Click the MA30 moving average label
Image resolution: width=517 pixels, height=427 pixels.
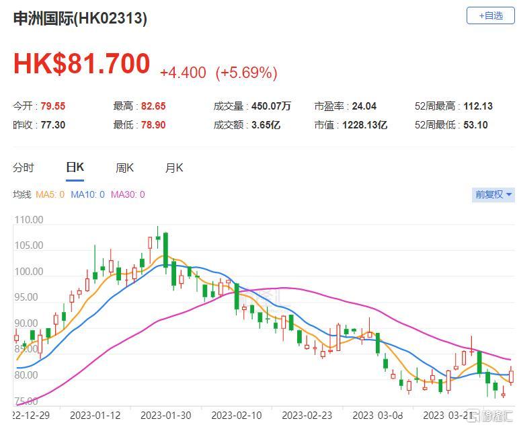128,194
